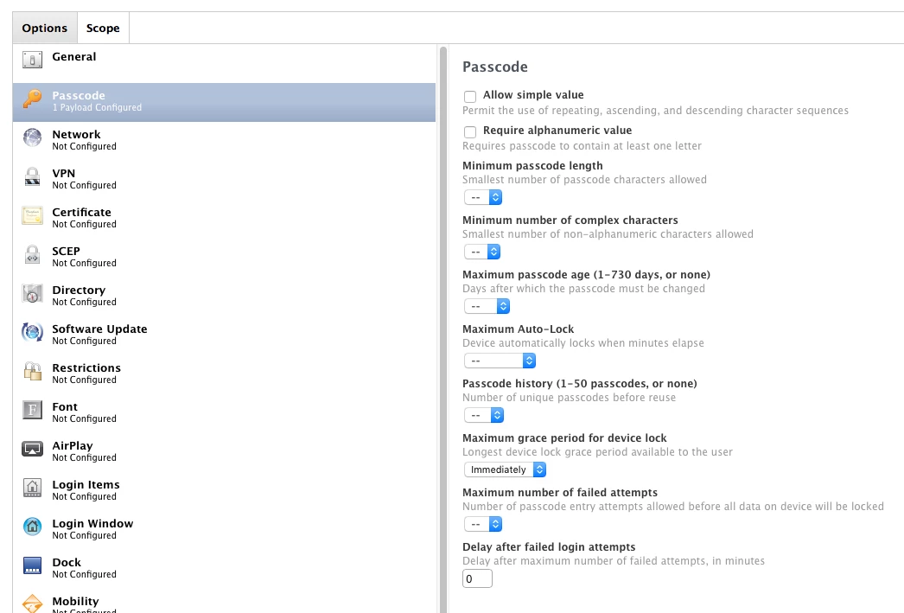The height and width of the screenshot is (613, 904).
Task: Open Minimum passcode length dropdown
Action: 483,197
